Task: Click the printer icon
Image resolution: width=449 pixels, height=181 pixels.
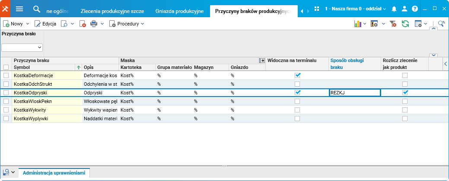Action: click(94, 24)
